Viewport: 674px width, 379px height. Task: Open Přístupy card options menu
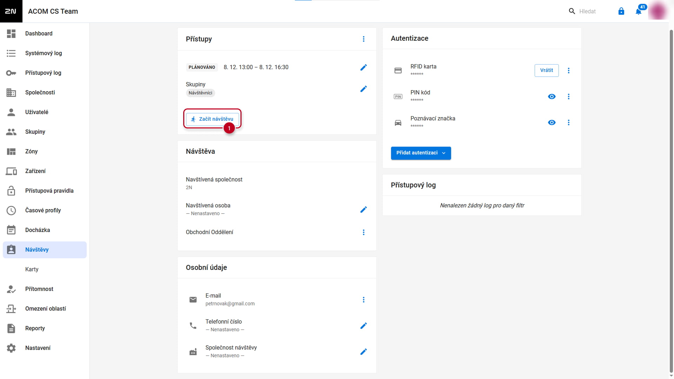click(364, 39)
